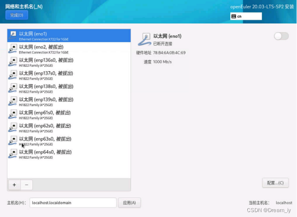Viewport: 297px width, 217px height.
Task: Click the 硬件地址 label
Action: (144, 53)
